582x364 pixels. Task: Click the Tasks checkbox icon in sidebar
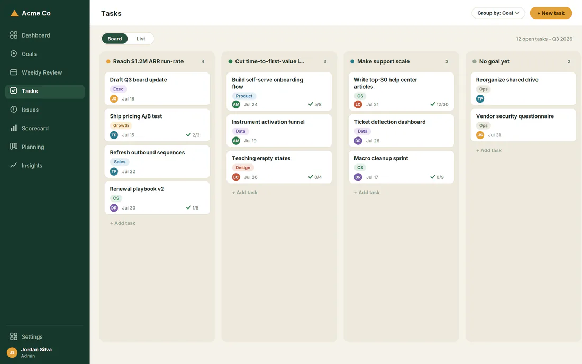[x=14, y=90]
